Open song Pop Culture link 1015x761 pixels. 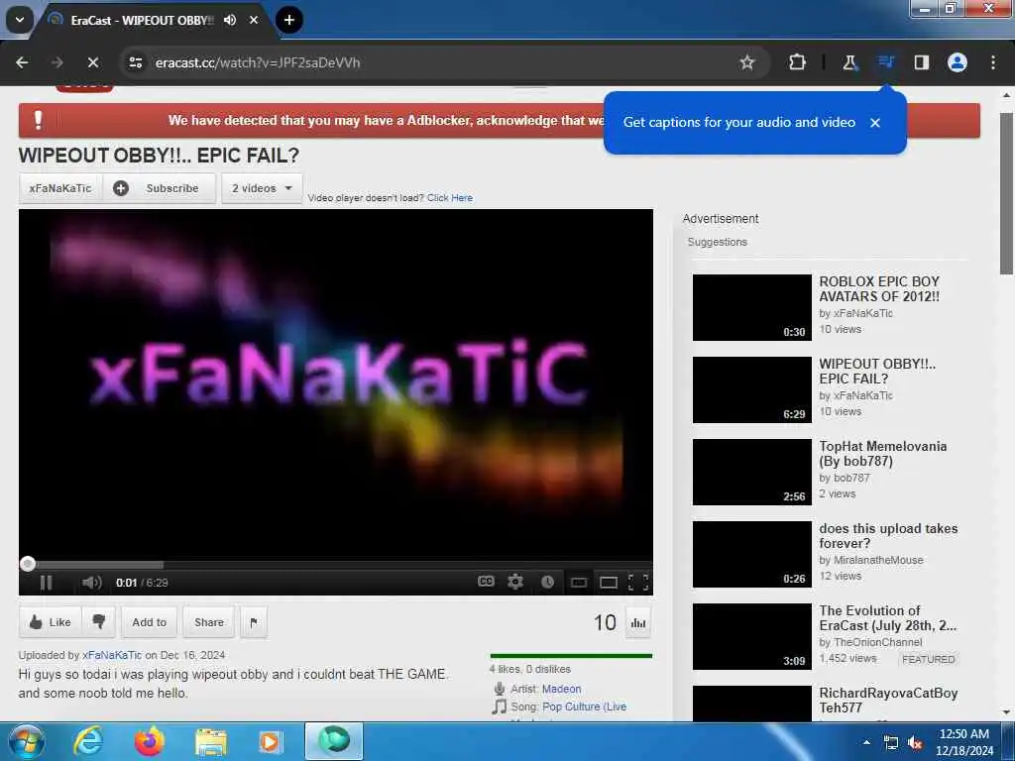(584, 707)
